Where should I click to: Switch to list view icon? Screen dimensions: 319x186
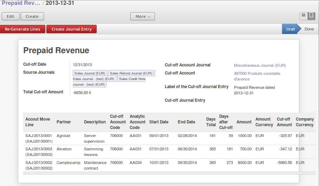(303, 16)
